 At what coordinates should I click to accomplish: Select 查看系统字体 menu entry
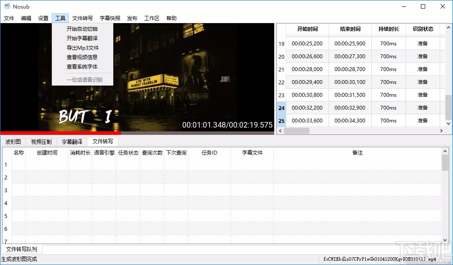(x=82, y=67)
